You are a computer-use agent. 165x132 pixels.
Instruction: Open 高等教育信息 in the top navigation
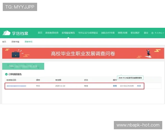click(52, 33)
